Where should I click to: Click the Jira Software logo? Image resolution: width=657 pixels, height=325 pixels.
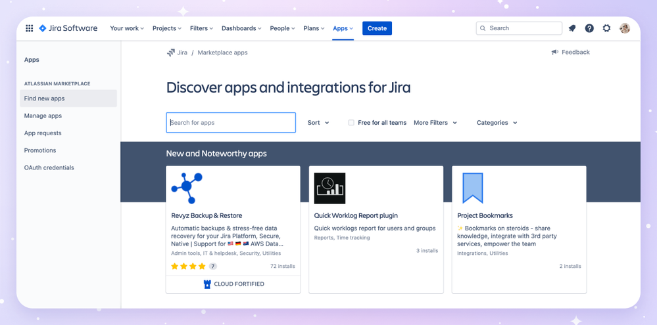(x=68, y=28)
